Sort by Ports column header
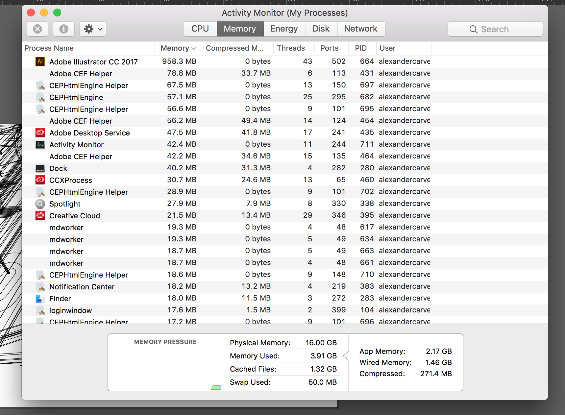 (331, 48)
